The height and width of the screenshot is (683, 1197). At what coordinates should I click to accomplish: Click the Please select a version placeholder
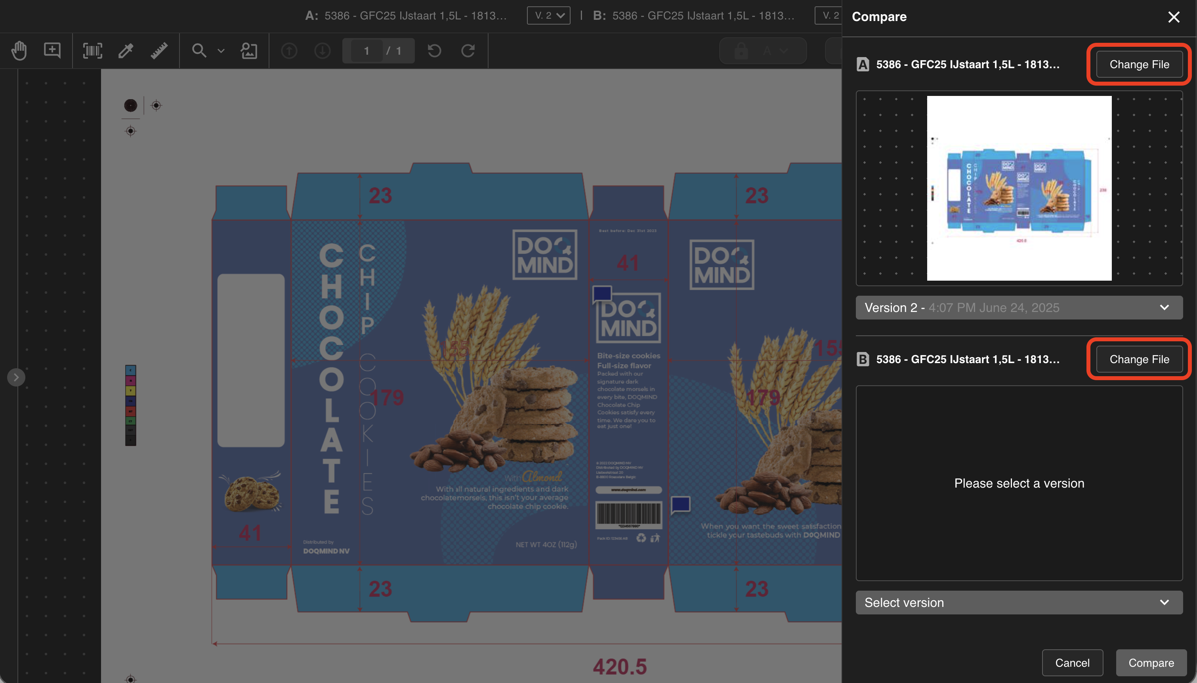(1019, 483)
